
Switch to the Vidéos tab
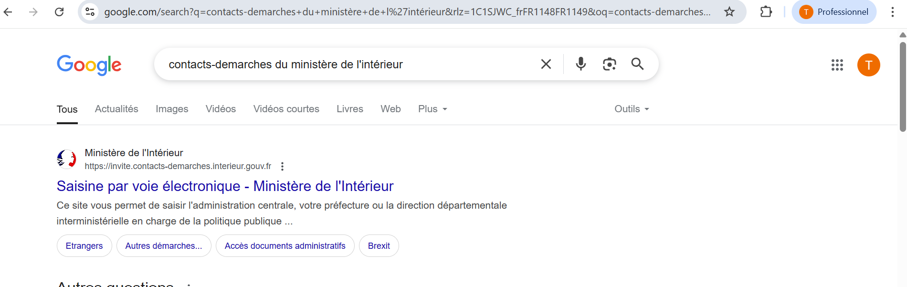[x=221, y=109]
